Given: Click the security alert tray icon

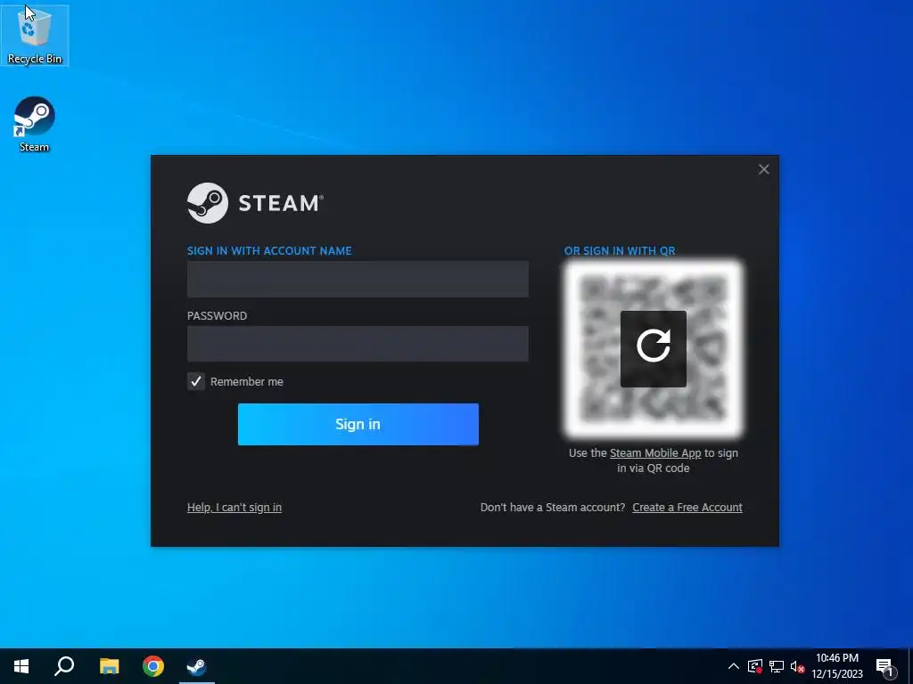Looking at the screenshot, I should click(x=755, y=666).
